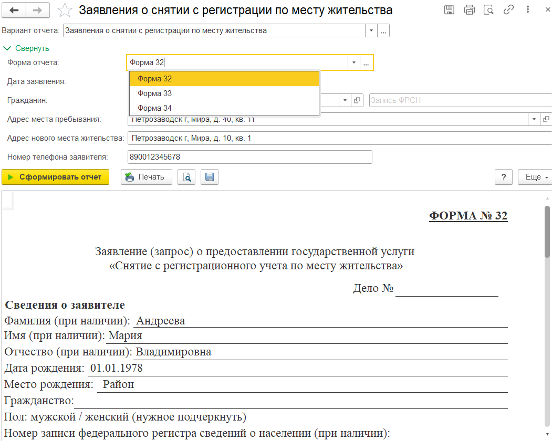Open print preview from title bar
Image resolution: width=552 pixels, height=441 pixels.
point(488,10)
